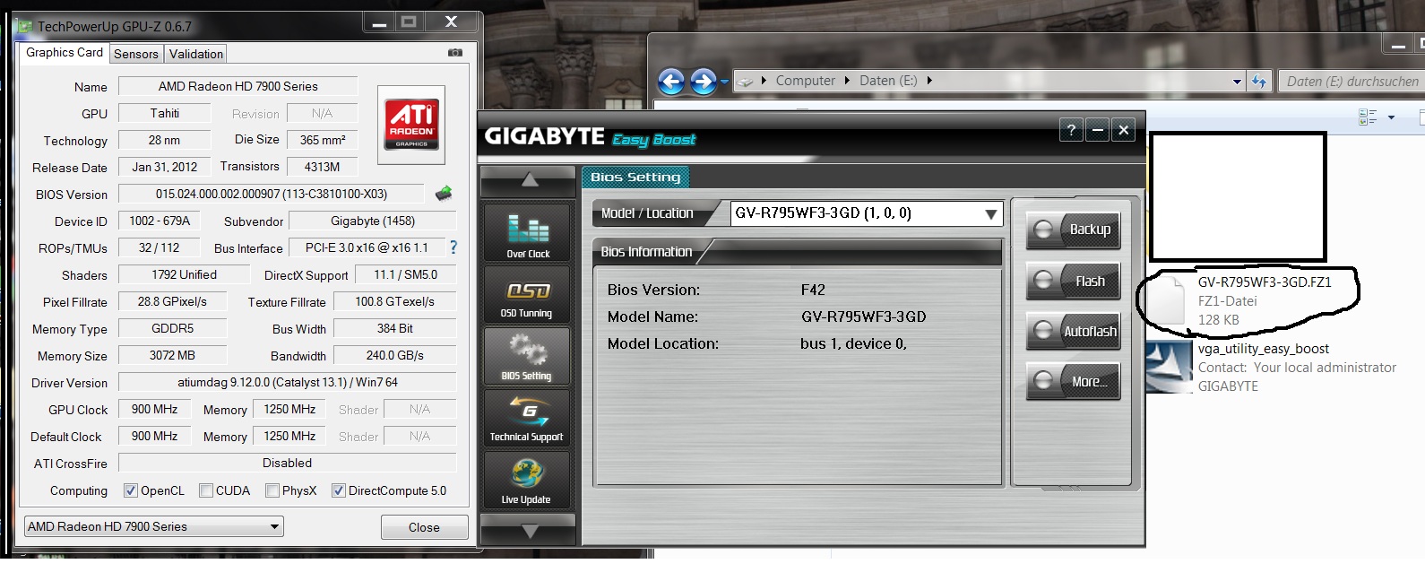Click the Device ID 1002 - 679A value
Screen dimensions: 1425x581
[160, 221]
